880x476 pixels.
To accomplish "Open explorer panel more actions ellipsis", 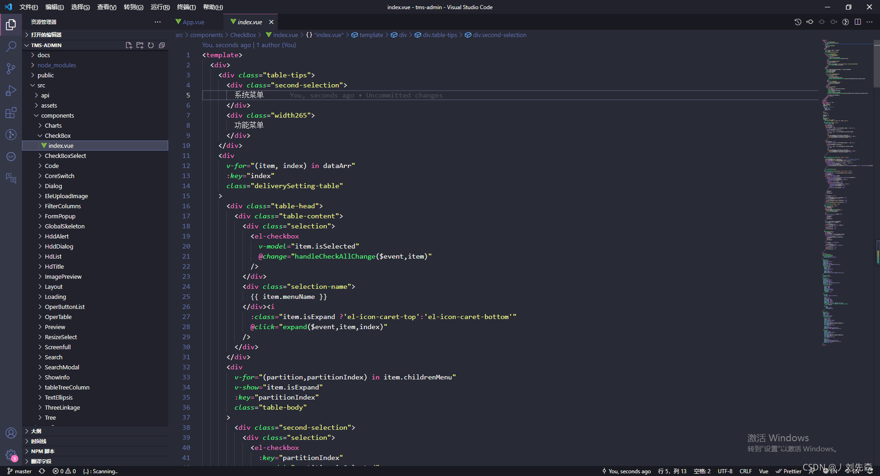I will (x=158, y=22).
